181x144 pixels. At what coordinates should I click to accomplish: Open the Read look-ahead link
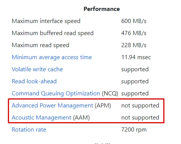point(34,81)
